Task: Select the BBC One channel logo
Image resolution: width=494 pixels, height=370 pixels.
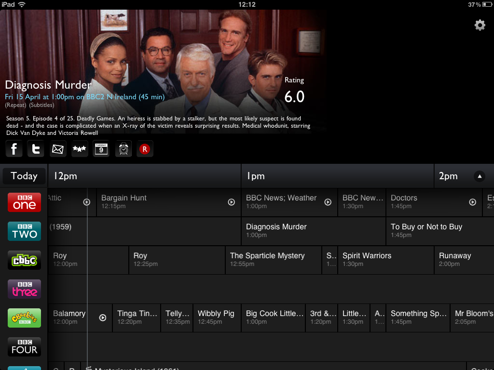Action: click(24, 202)
